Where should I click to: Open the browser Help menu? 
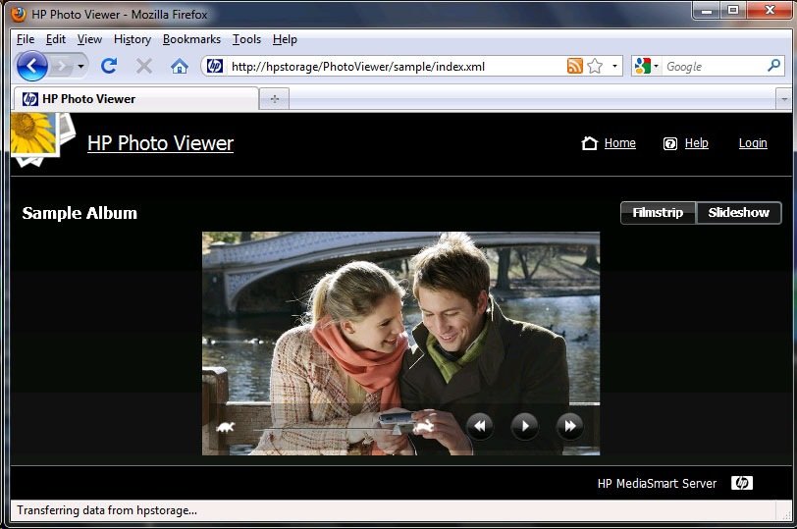pyautogui.click(x=285, y=39)
